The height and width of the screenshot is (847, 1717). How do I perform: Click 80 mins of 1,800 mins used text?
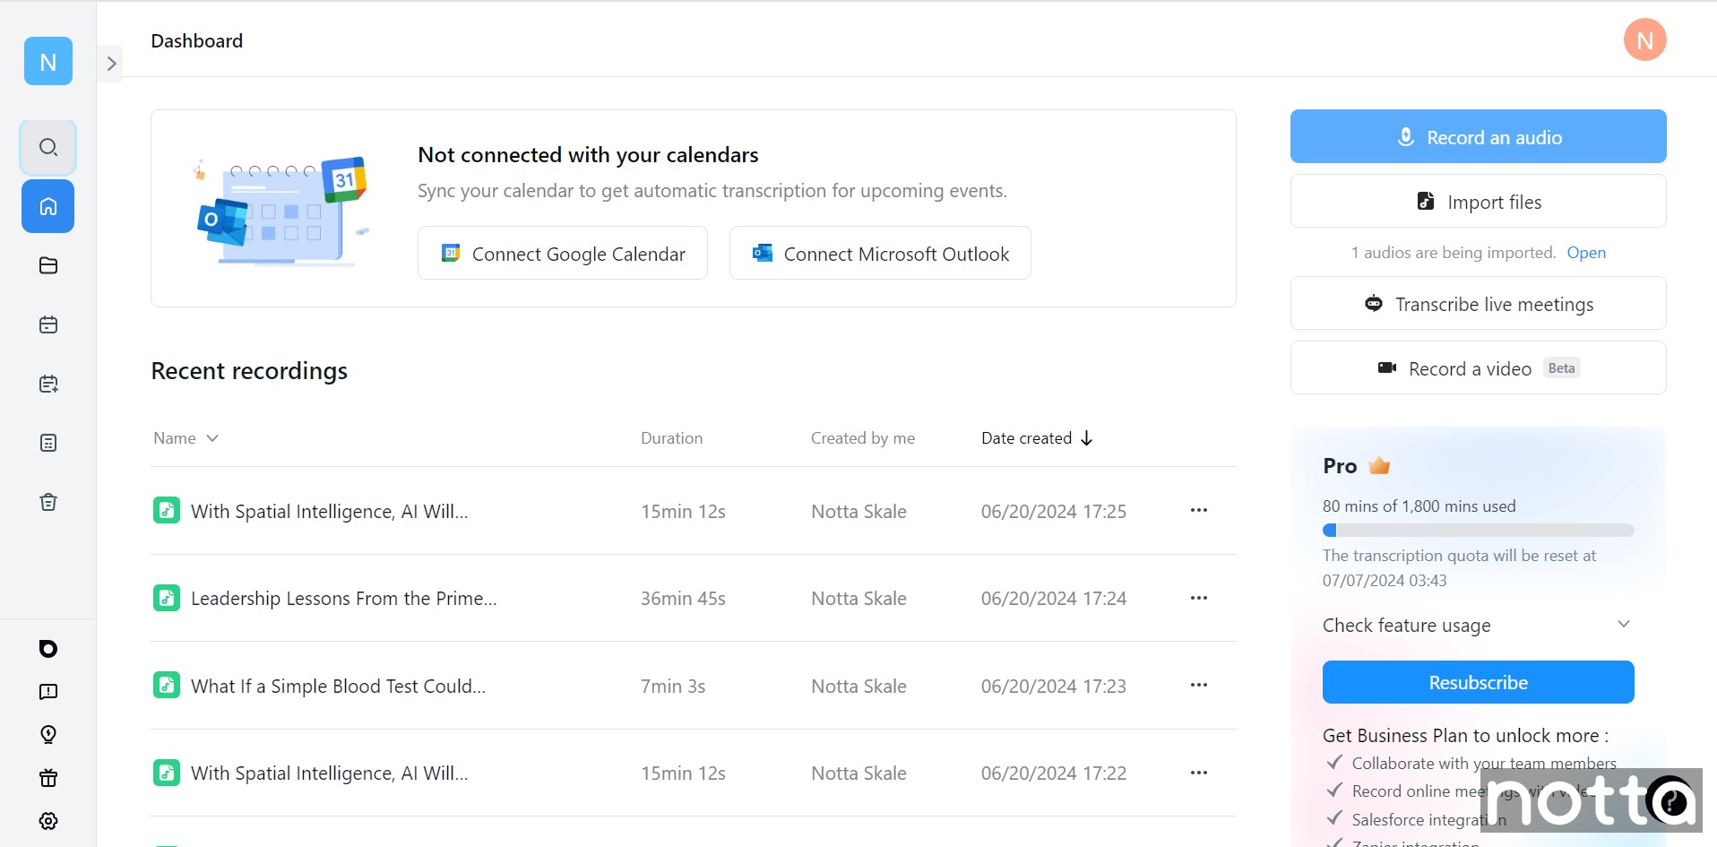pos(1419,506)
